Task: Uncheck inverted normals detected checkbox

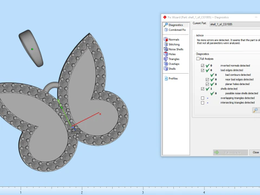Action: click(203, 66)
